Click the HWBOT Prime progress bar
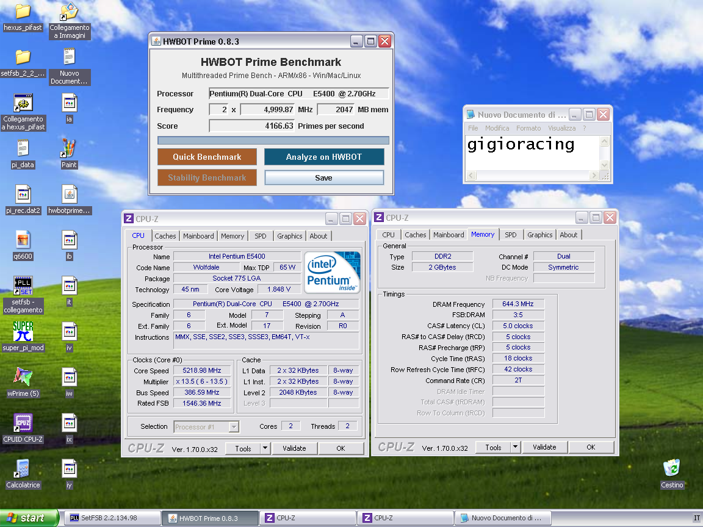703x527 pixels. pyautogui.click(x=273, y=140)
